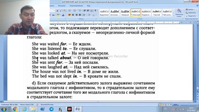Open Выделить (Select) dropdown
This screenshot has height=112, width=199.
pos(192,16)
